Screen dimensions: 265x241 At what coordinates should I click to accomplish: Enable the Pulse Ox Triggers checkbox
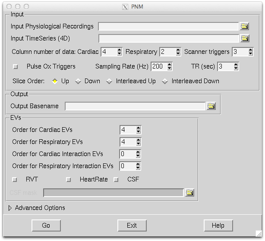pos(16,67)
